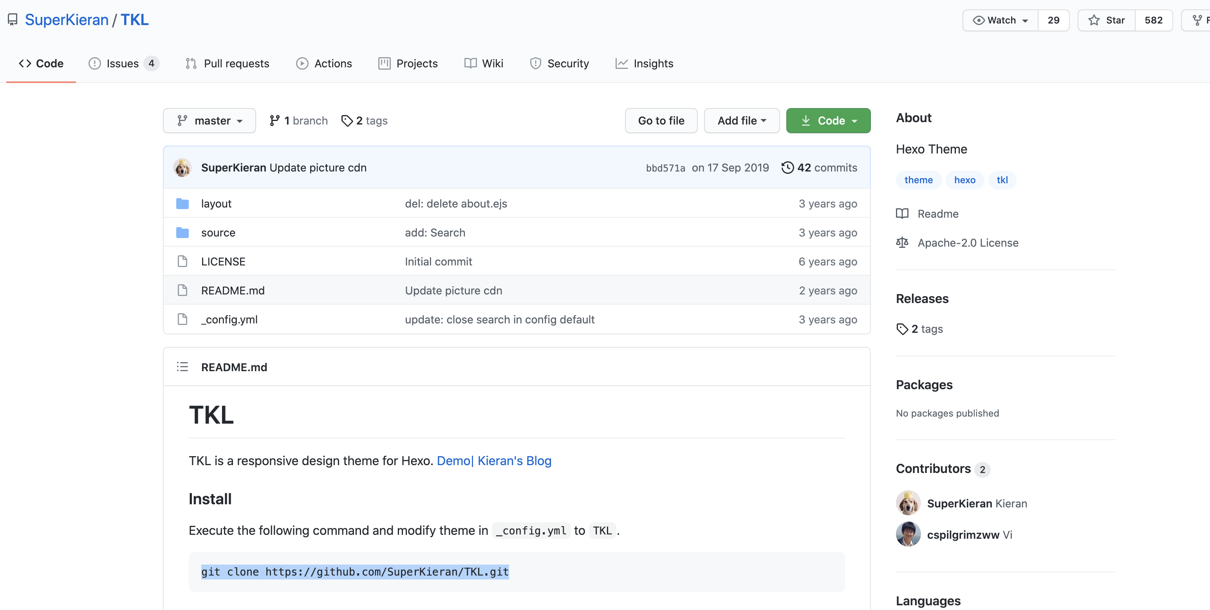Open the green Code download dropdown
1210x610 pixels.
click(x=828, y=121)
